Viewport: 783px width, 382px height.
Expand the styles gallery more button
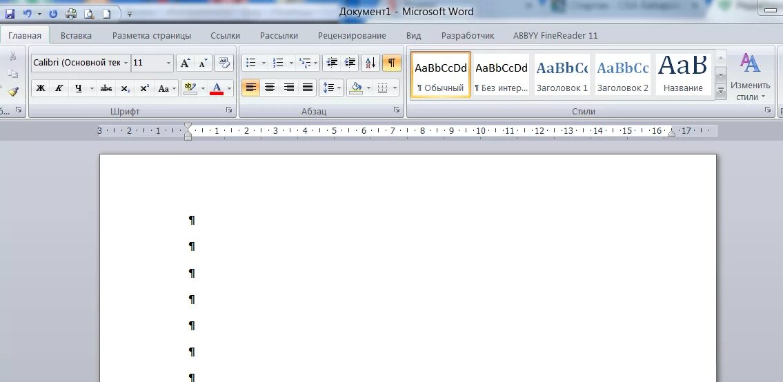point(721,92)
